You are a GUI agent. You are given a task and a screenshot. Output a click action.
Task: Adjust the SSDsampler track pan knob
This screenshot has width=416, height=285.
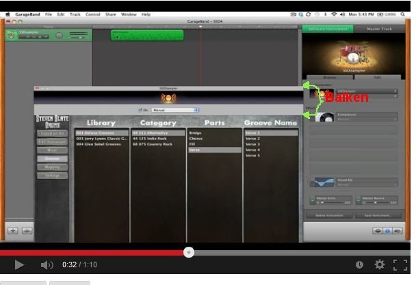[x=60, y=36]
